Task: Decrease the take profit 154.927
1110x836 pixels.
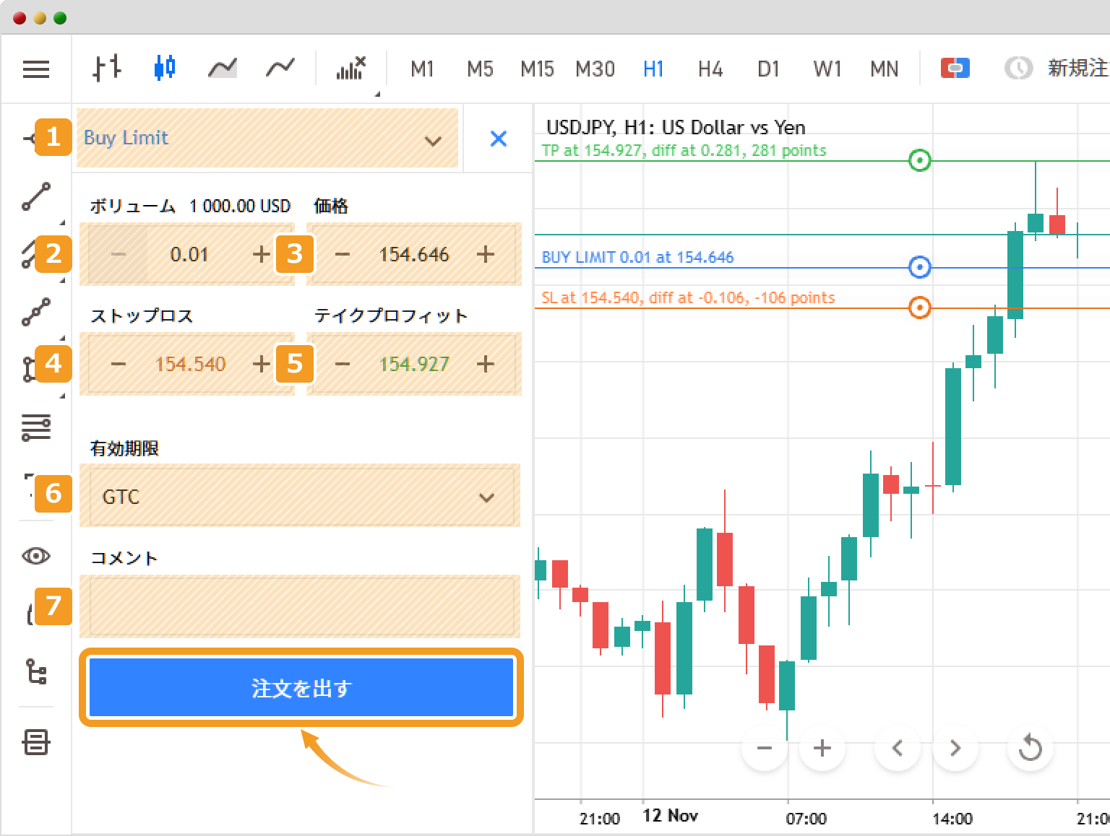Action: [343, 364]
